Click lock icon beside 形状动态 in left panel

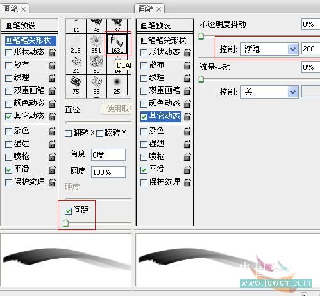pos(52,53)
